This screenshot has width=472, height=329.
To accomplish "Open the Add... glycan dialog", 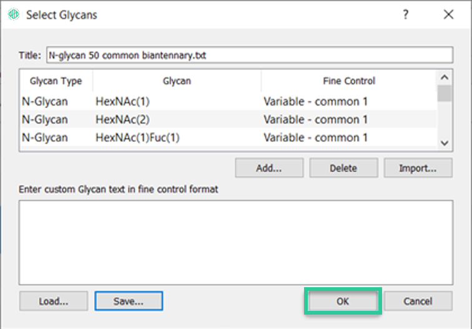I will pyautogui.click(x=269, y=168).
